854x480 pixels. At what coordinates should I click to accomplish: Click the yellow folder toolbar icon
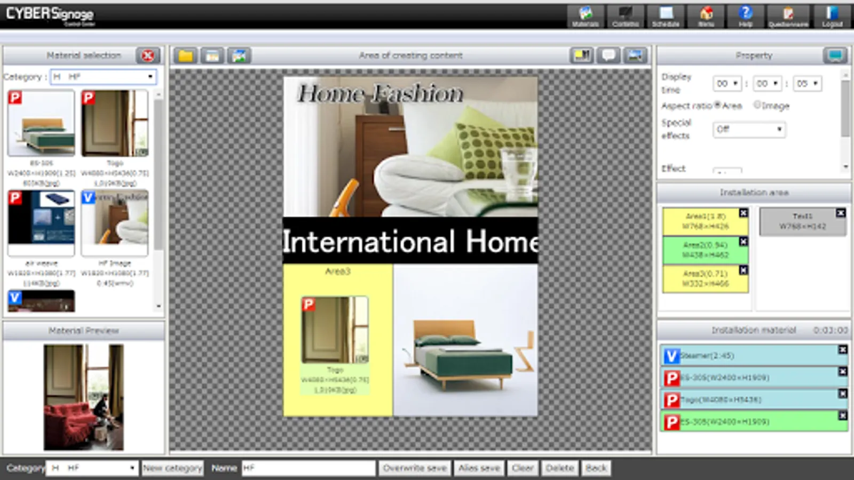coord(186,55)
